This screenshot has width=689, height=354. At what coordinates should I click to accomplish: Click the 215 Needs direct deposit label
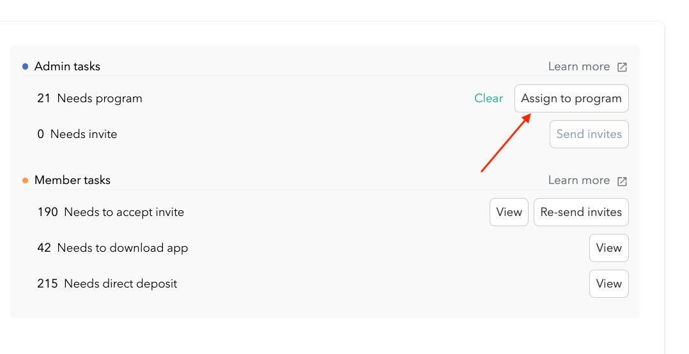click(107, 284)
